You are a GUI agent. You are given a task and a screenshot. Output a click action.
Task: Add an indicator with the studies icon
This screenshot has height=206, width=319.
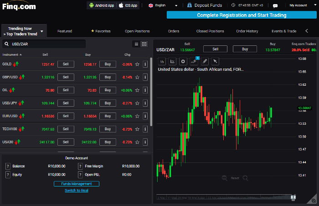coord(194,62)
